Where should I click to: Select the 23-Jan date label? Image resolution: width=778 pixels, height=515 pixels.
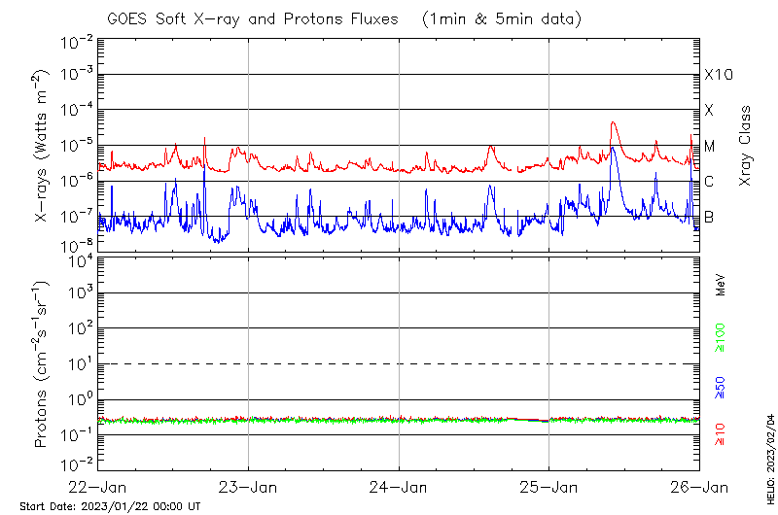coord(248,488)
